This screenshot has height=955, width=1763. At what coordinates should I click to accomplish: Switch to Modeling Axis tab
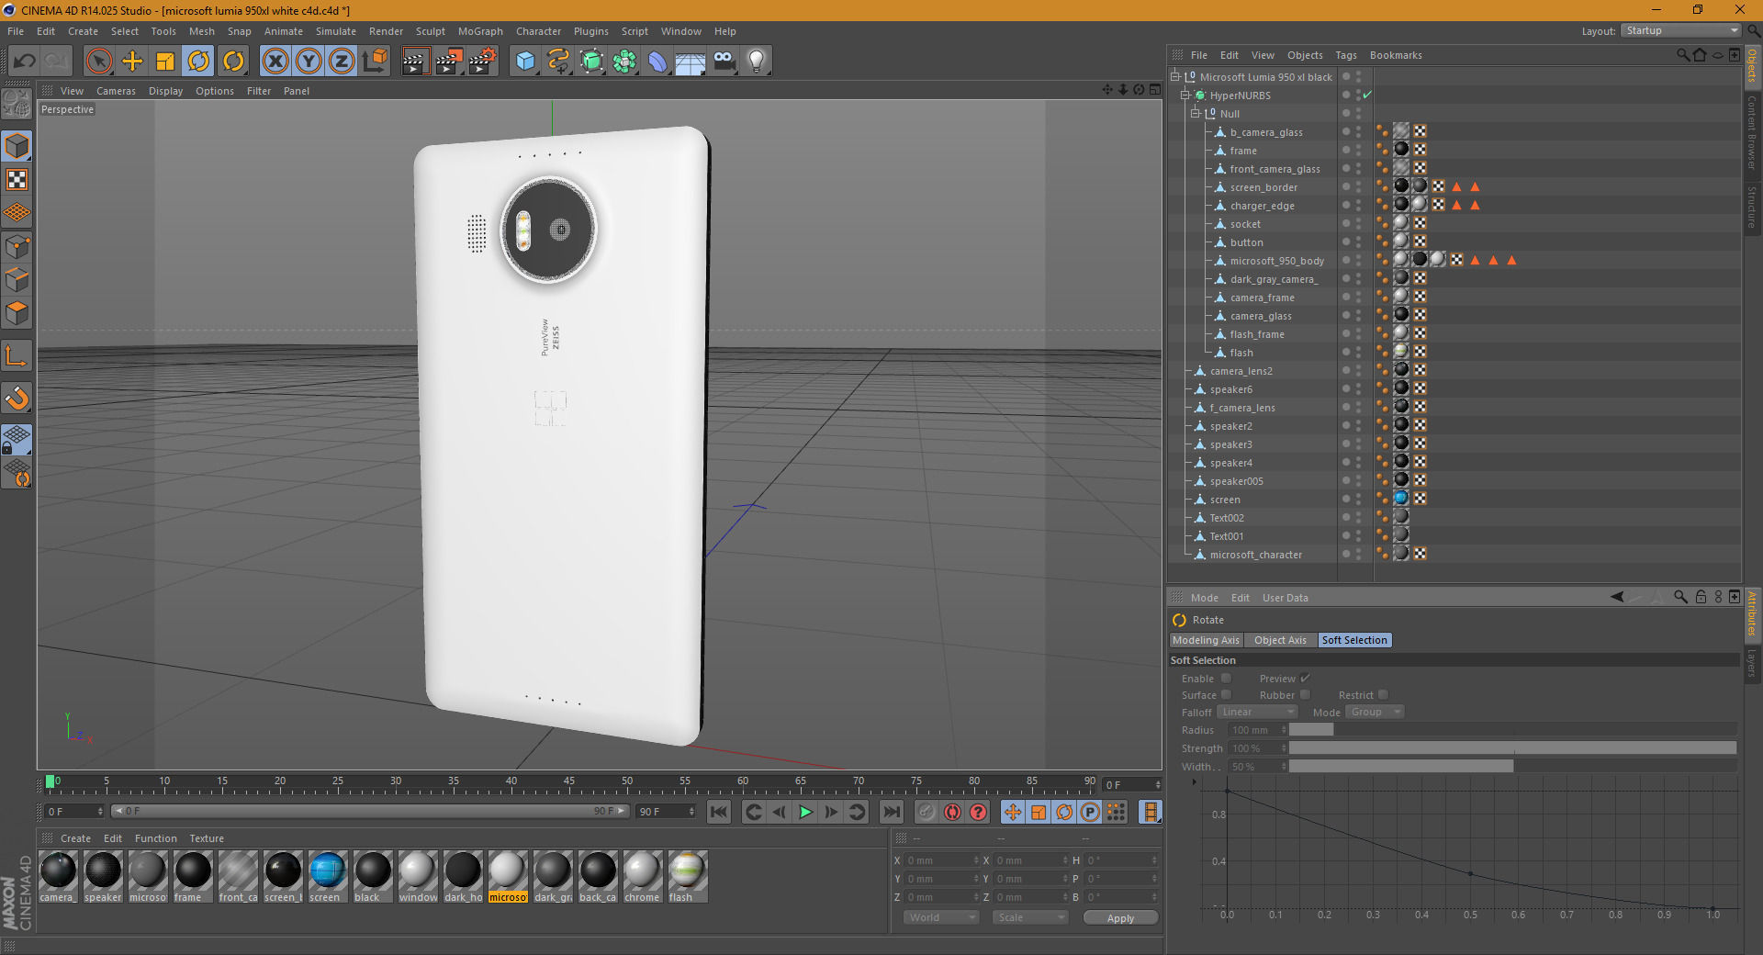[1206, 640]
